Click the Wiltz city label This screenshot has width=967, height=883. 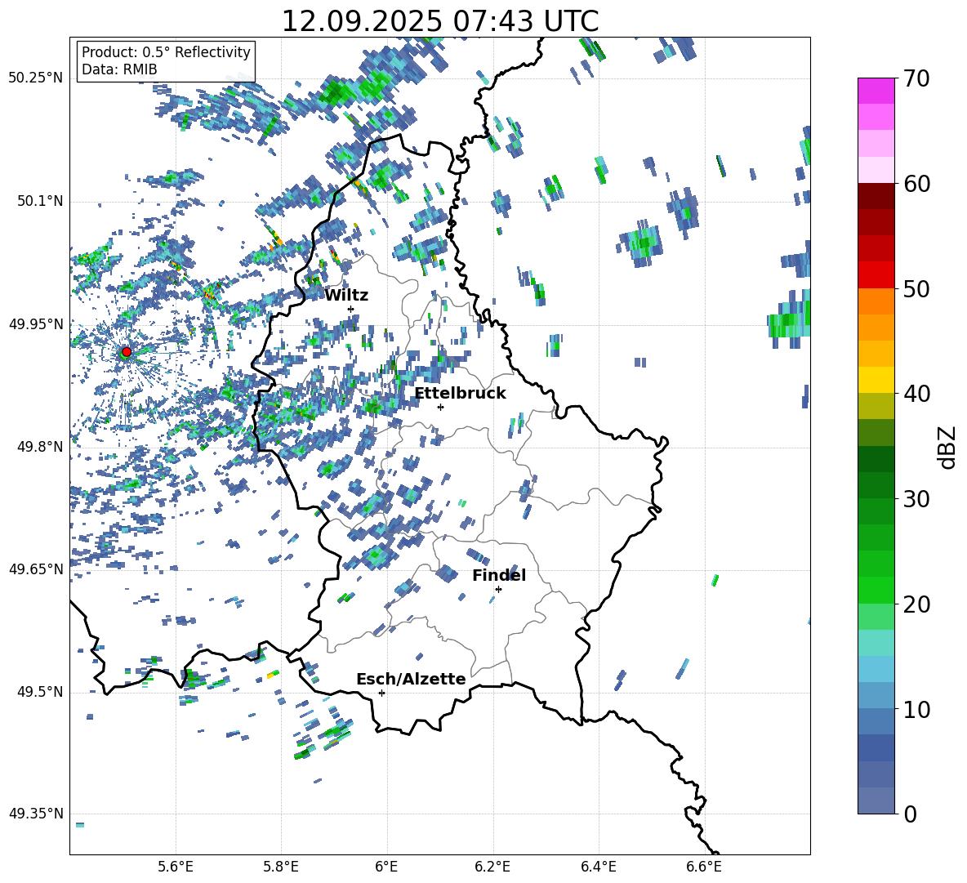pos(346,296)
